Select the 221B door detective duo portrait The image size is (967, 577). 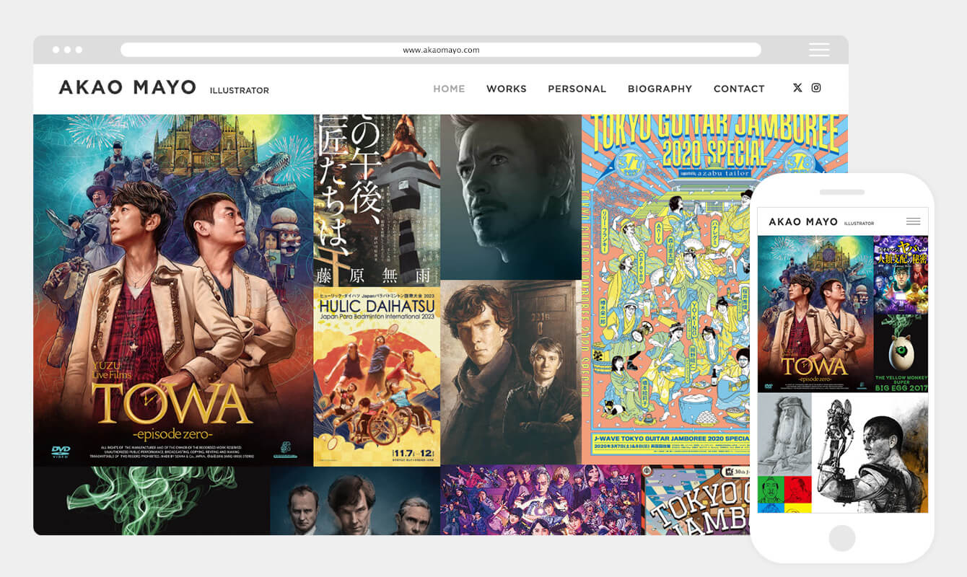click(x=511, y=371)
